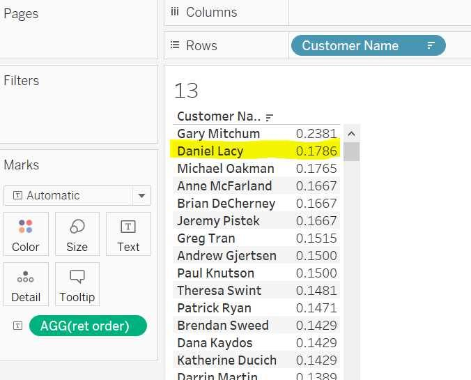
Task: Click text type icon beside AGG(ret order)
Action: coord(17,326)
